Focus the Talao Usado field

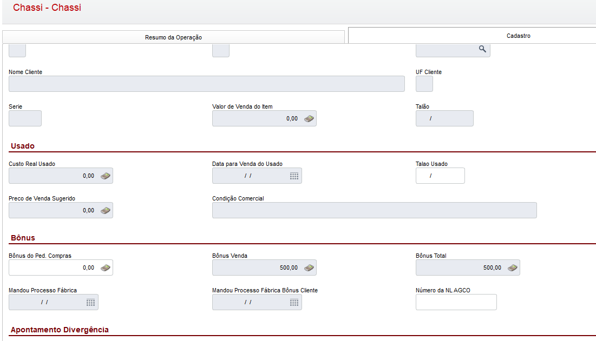tap(440, 176)
